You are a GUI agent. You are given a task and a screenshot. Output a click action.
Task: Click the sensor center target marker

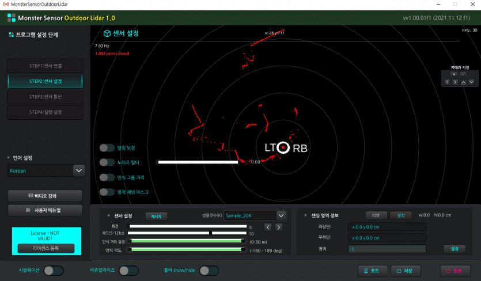click(283, 147)
